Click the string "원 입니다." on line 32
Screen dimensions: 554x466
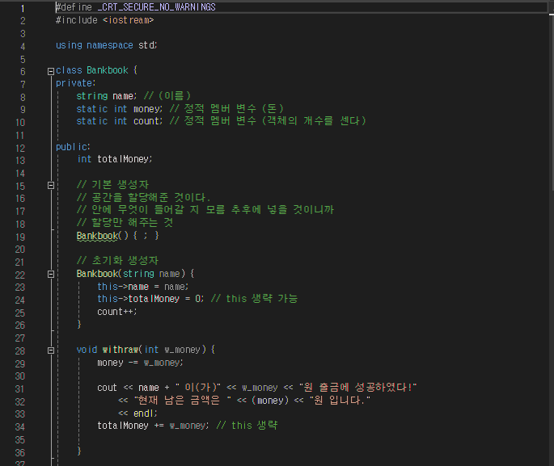(x=340, y=401)
